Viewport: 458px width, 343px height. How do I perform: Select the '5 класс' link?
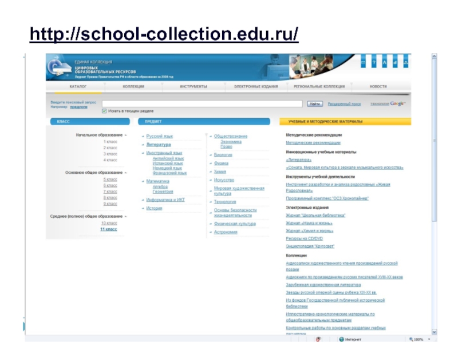click(x=110, y=180)
